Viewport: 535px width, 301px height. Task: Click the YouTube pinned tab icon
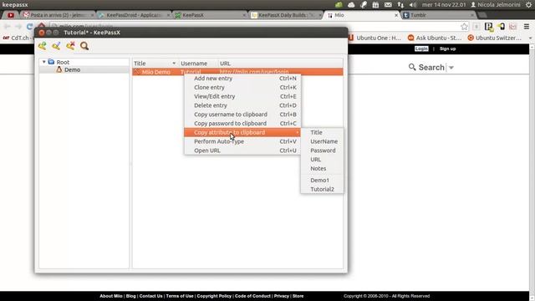(x=11, y=15)
